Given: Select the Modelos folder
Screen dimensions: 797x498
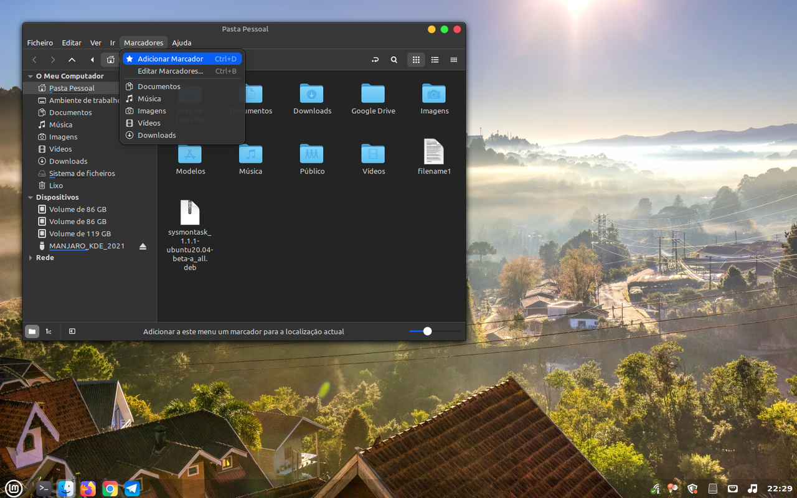Looking at the screenshot, I should pos(190,159).
